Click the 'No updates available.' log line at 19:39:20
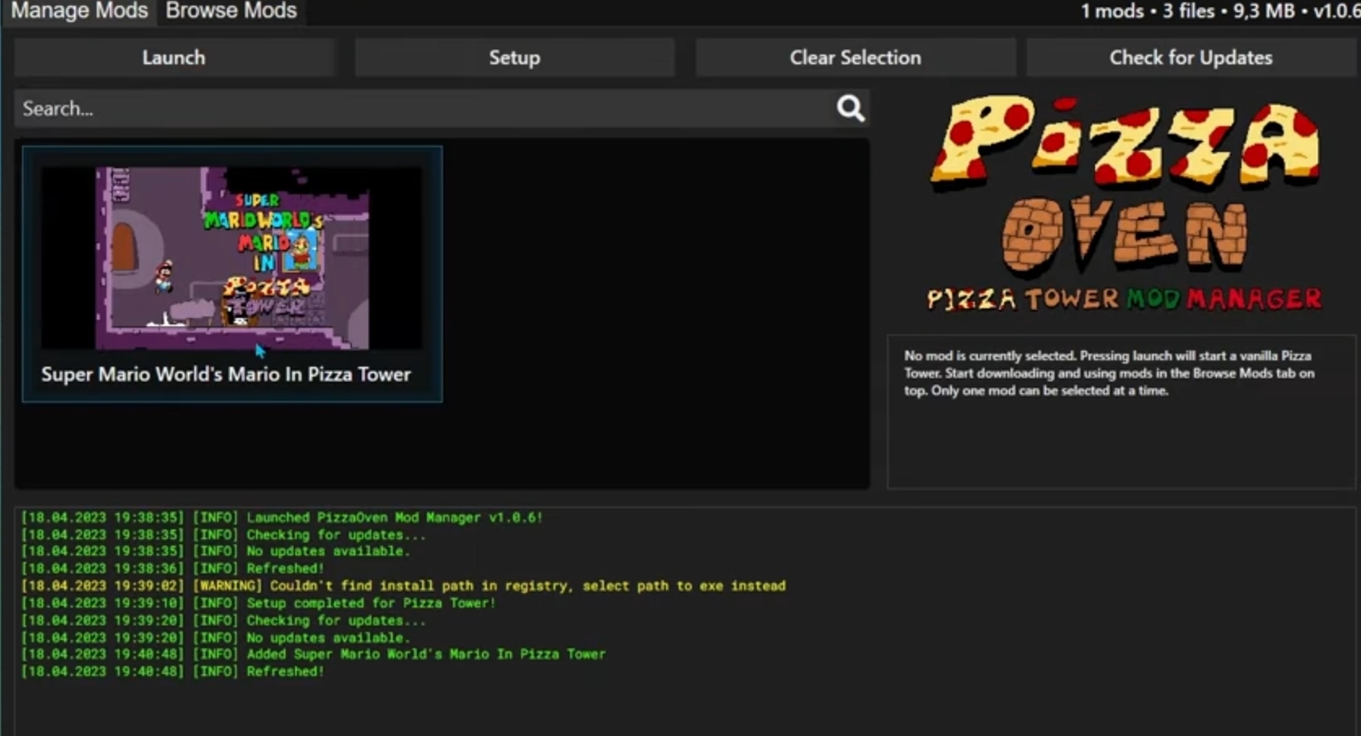Viewport: 1361px width, 736px height. tap(215, 638)
